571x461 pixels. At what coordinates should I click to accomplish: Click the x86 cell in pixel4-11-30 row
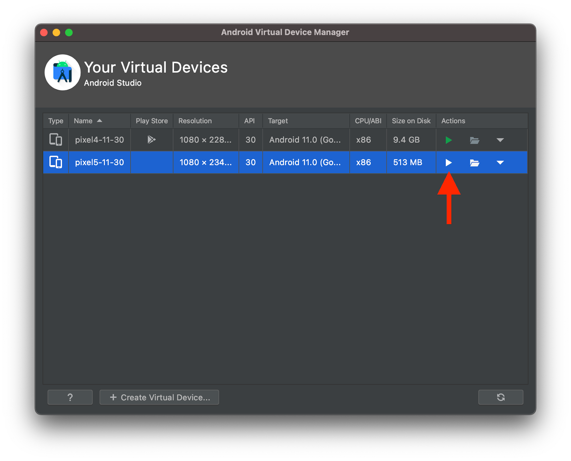368,140
